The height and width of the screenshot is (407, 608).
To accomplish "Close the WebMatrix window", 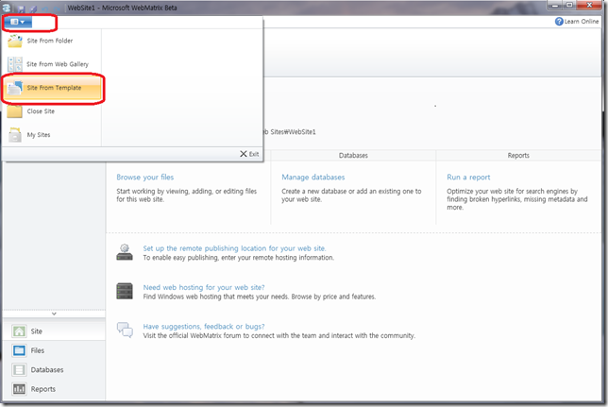I will (x=589, y=5).
